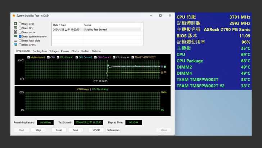Open the Voltages tab

click(54, 51)
